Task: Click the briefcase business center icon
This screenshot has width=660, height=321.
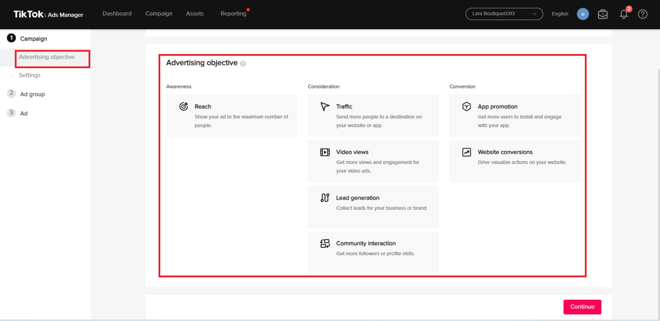Action: click(602, 14)
